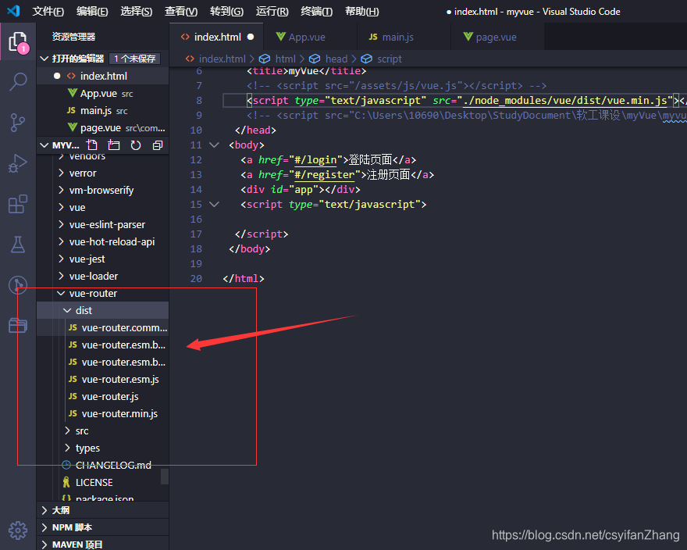Open the 文件(F) menu
The height and width of the screenshot is (550, 687).
48,12
